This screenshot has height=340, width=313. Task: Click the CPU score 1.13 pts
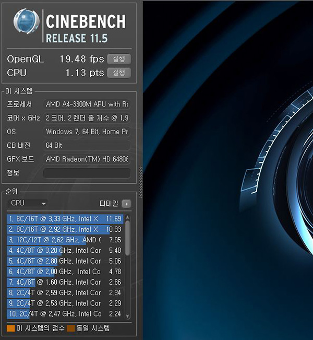(x=85, y=73)
